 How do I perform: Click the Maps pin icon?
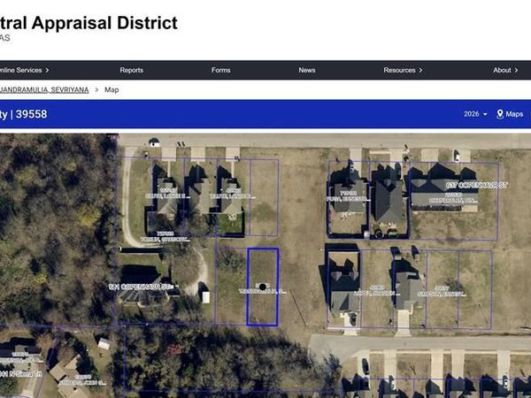tap(500, 114)
